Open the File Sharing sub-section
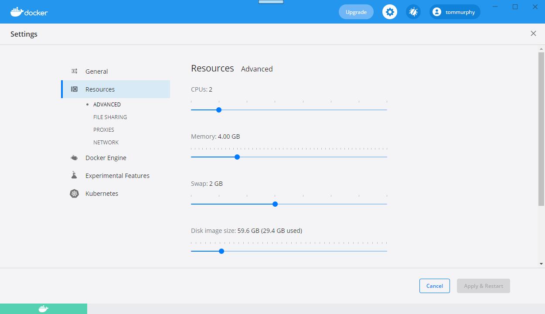Viewport: 545px width, 314px height. 110,117
